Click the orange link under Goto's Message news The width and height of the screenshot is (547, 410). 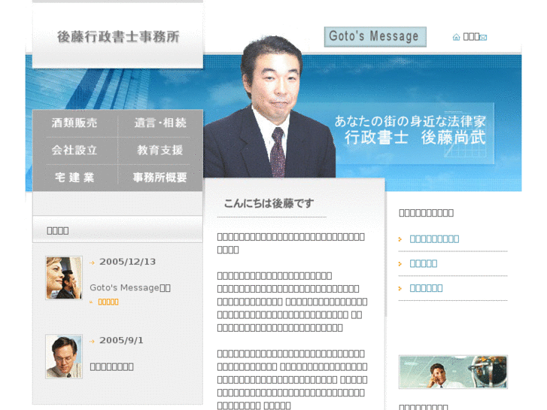click(108, 302)
